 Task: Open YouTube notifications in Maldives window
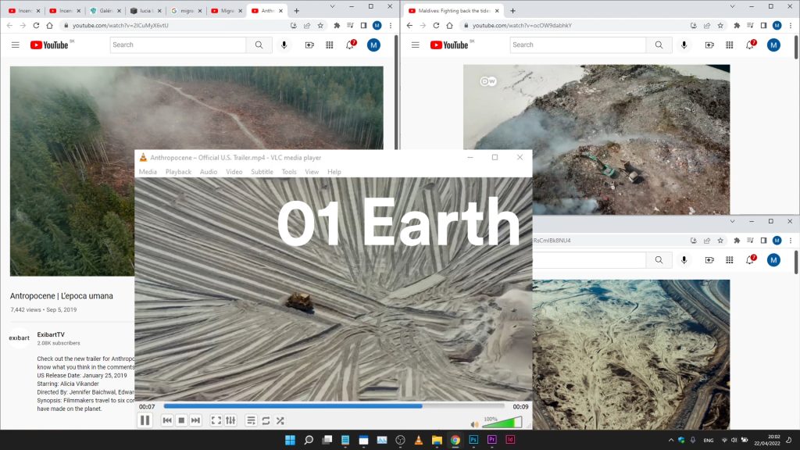(750, 45)
